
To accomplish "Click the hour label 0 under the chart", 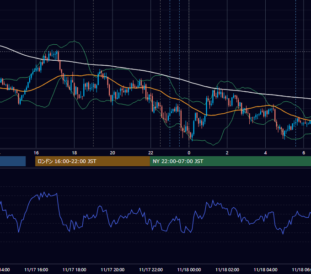I will point(189,153).
